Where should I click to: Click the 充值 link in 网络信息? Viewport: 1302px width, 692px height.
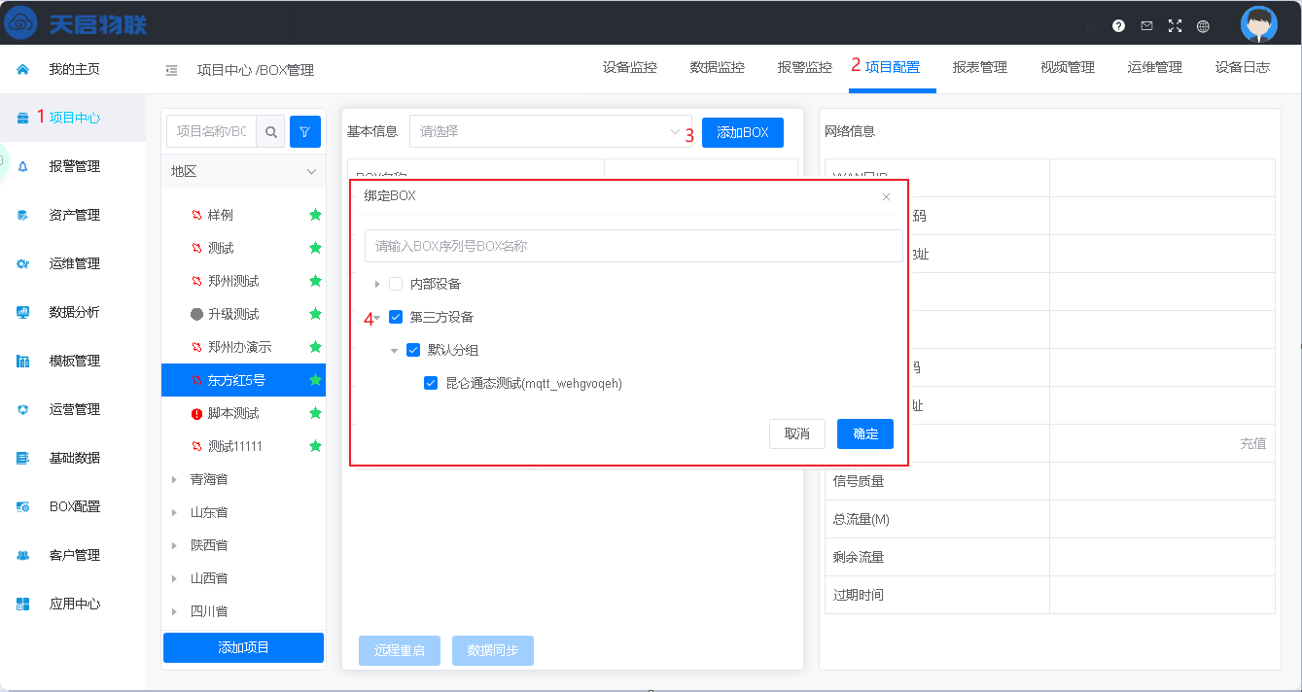pyautogui.click(x=1253, y=443)
